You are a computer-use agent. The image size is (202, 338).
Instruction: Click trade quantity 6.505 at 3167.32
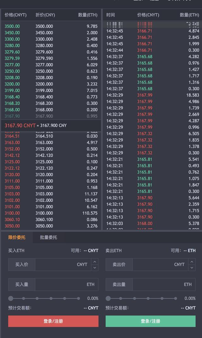[194, 134]
